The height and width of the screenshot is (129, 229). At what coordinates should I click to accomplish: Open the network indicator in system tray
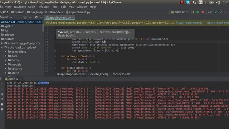tap(194, 3)
